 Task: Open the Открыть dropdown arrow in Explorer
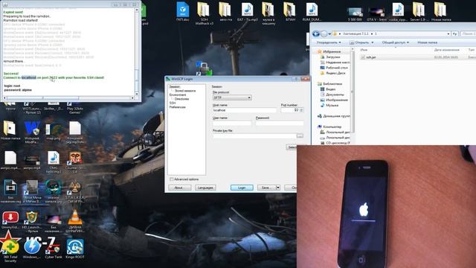tap(372, 42)
